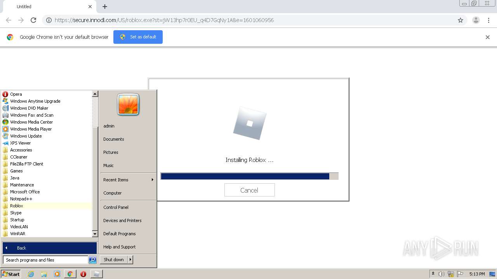
Task: Go Back to the main Start menu
Action: click(x=49, y=248)
